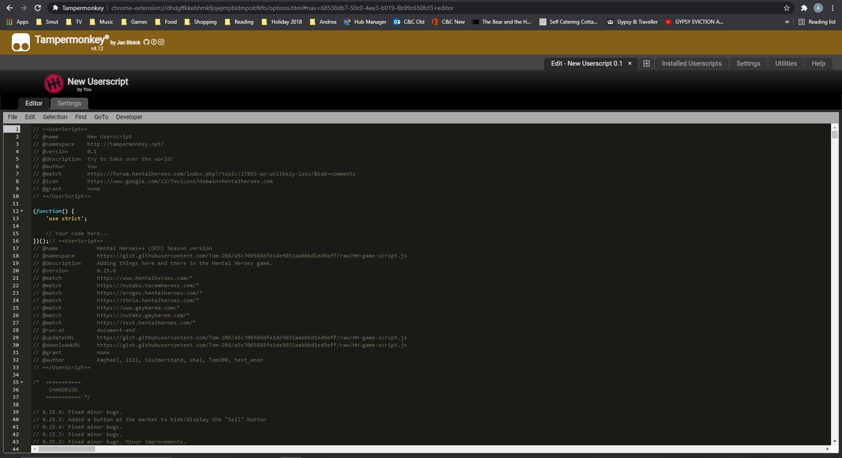Image resolution: width=842 pixels, height=458 pixels.
Task: Switch to the script Settings tab
Action: [x=69, y=103]
